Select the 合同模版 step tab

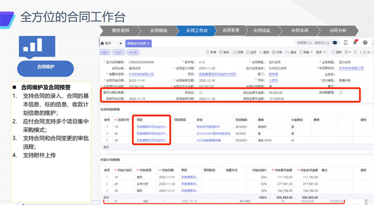tap(159, 31)
